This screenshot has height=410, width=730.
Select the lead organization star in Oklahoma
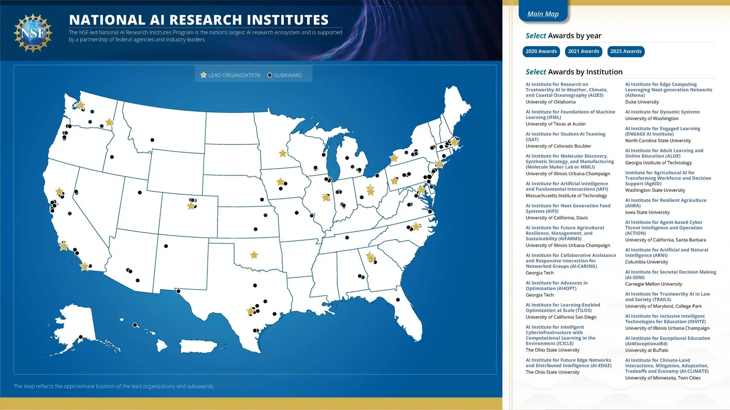254,255
